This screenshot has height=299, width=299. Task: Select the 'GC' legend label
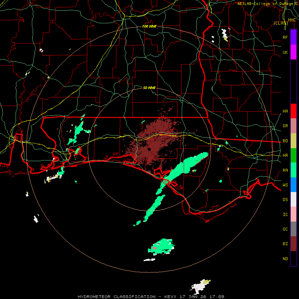(x=285, y=229)
